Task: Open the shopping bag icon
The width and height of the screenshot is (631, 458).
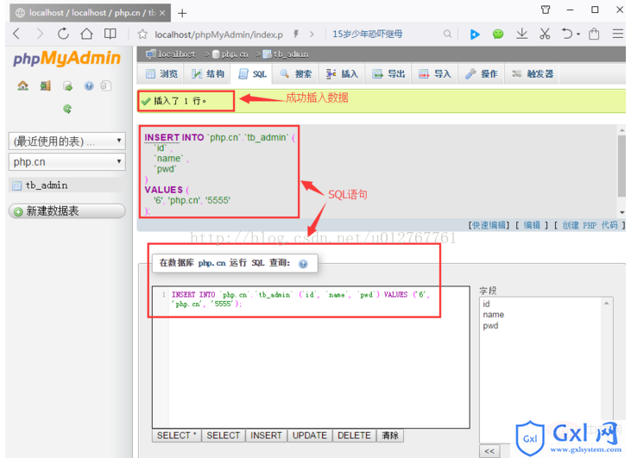Action: (x=594, y=34)
